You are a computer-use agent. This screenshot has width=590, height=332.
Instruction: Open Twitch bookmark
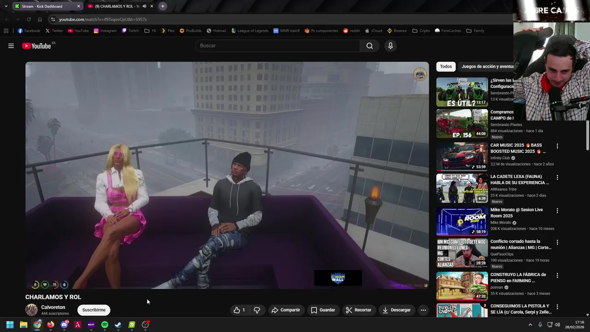pos(130,31)
